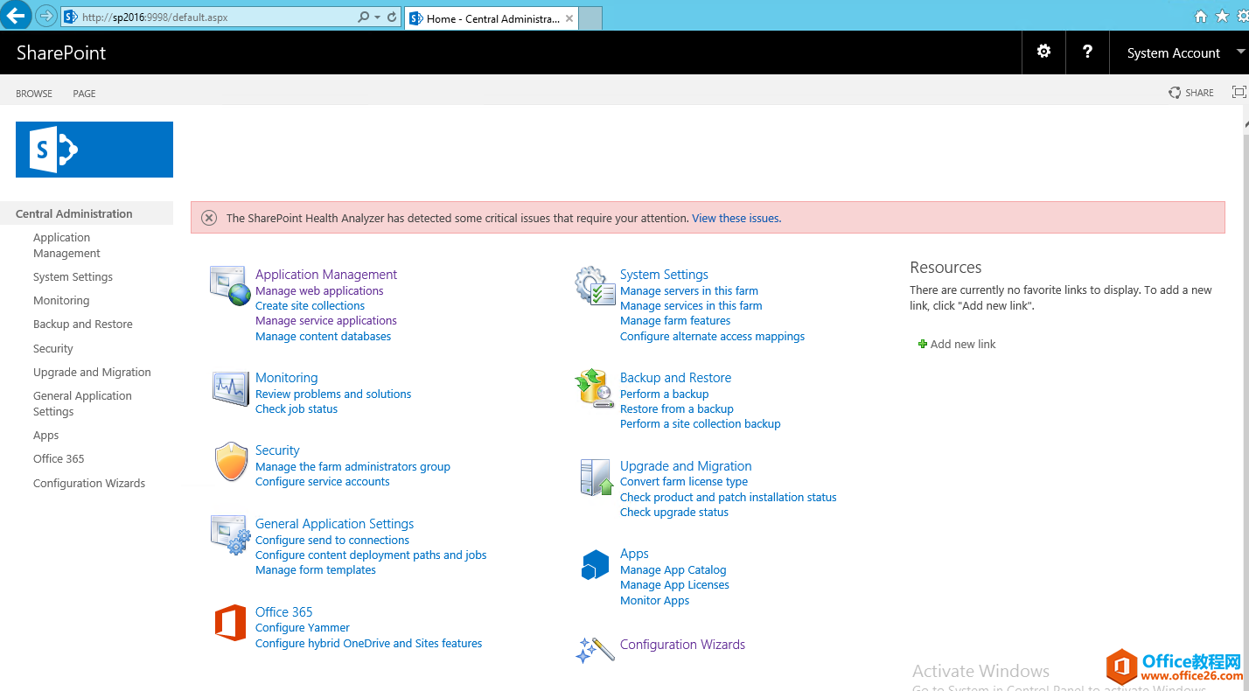Click the Security shield icon
Screen dimensions: 1249x691
point(231,462)
